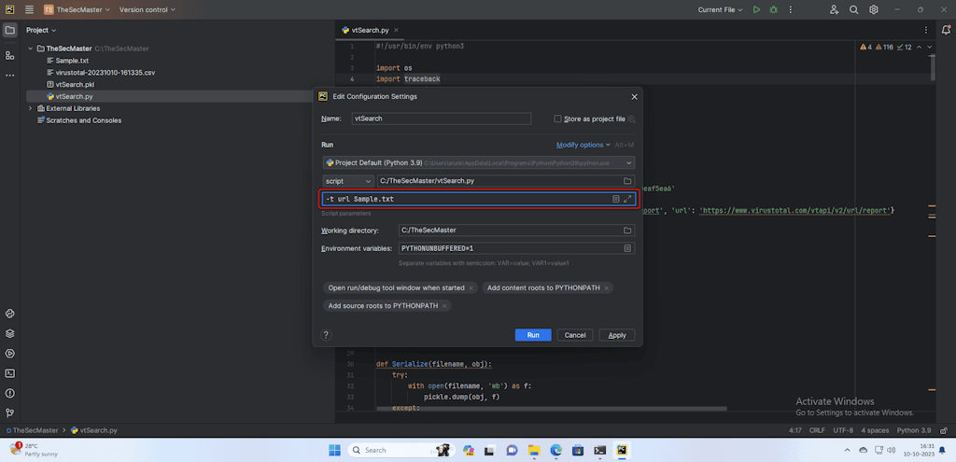Click the help question mark button

click(326, 335)
